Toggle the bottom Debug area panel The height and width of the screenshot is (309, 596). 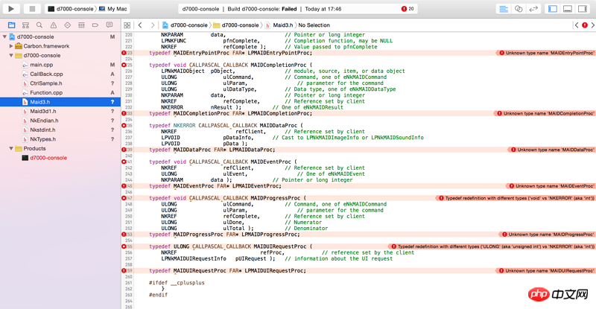[568, 8]
